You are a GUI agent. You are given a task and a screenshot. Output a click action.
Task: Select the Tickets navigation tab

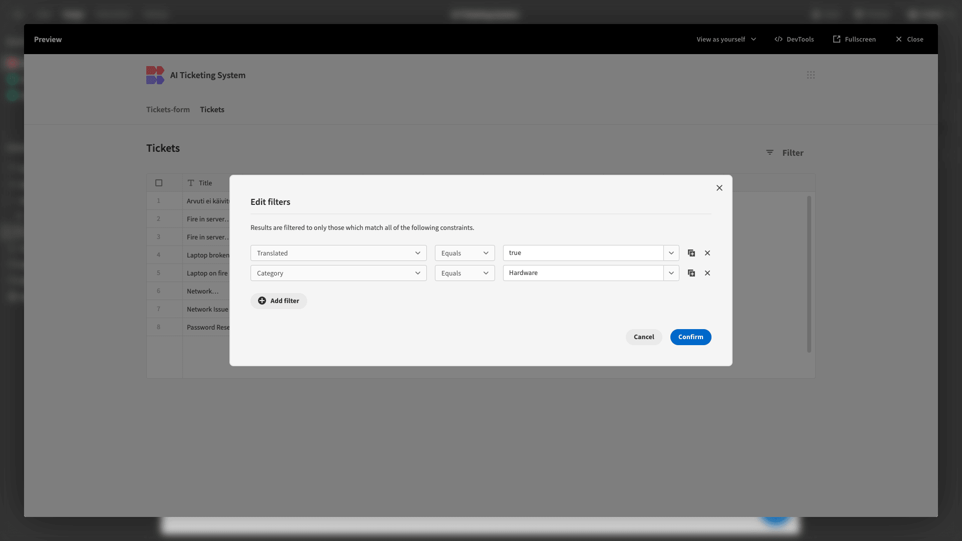click(212, 110)
